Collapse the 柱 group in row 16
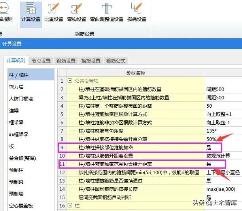The width and height of the screenshot is (242, 211). 70,205
